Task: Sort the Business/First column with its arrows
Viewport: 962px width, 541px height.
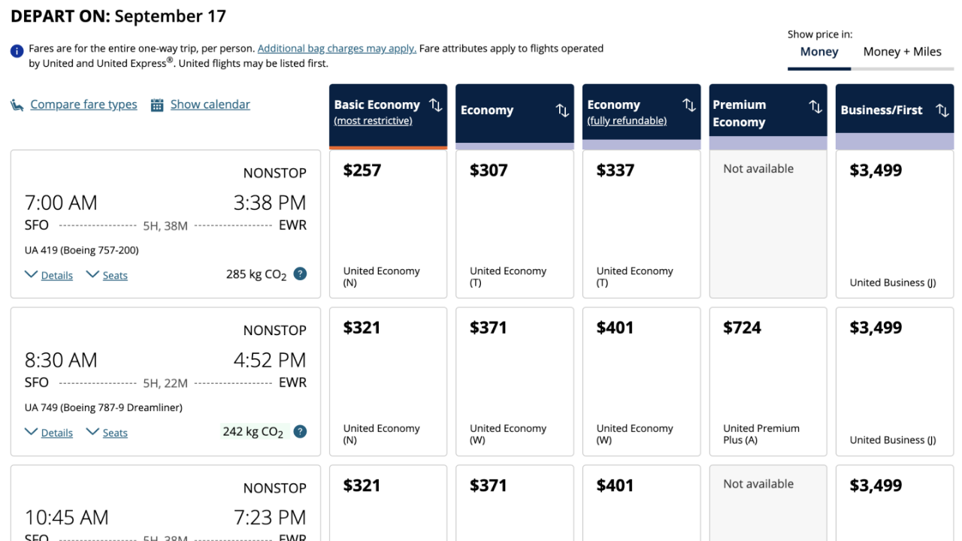Action: [942, 110]
